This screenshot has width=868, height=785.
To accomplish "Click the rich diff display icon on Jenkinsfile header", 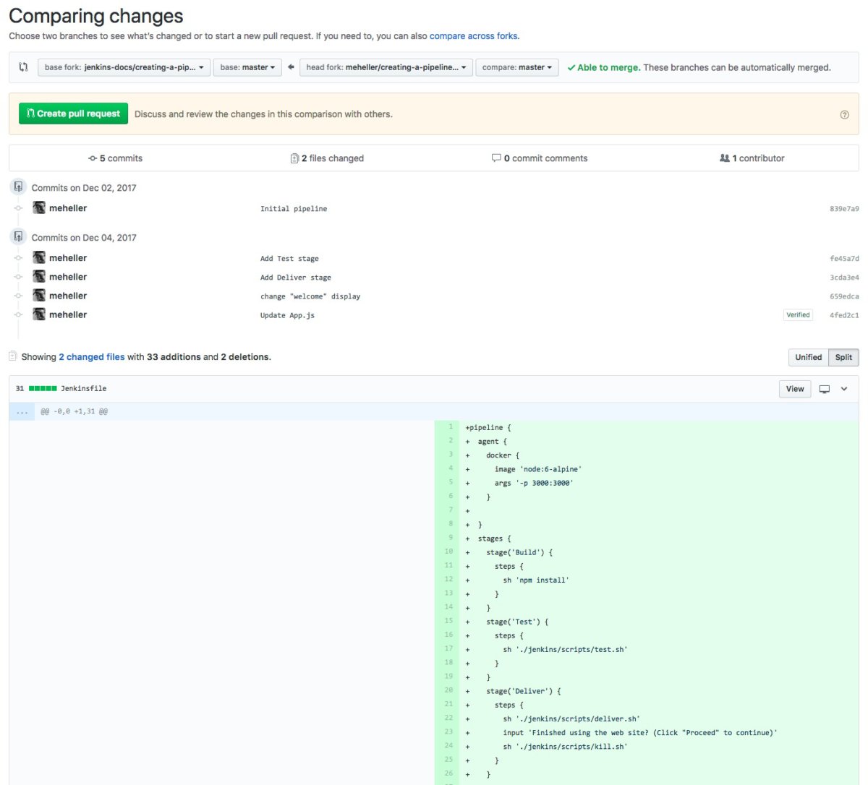I will [823, 388].
